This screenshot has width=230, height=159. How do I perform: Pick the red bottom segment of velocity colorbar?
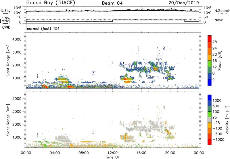coord(210,142)
